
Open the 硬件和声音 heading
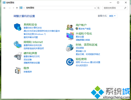click(x=30, y=53)
